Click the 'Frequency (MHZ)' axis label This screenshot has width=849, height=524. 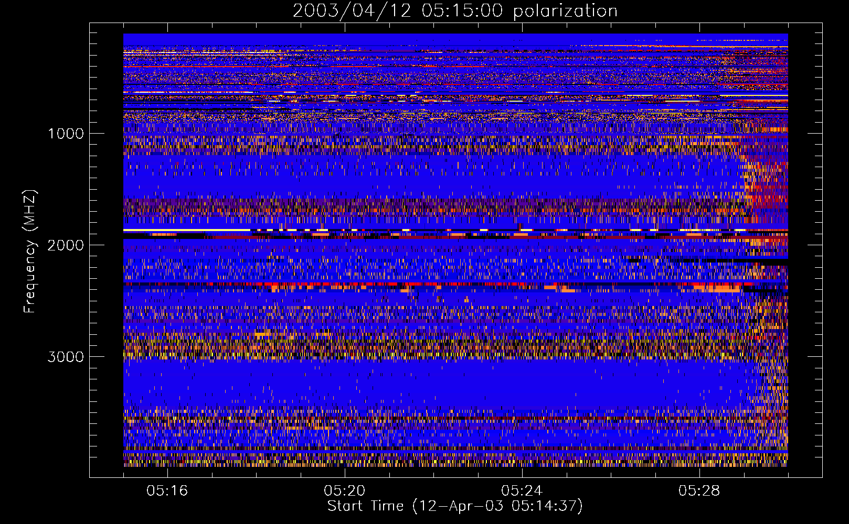coord(30,252)
